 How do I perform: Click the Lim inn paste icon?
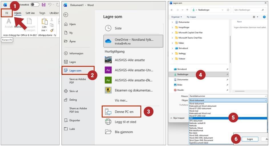pos(44,22)
